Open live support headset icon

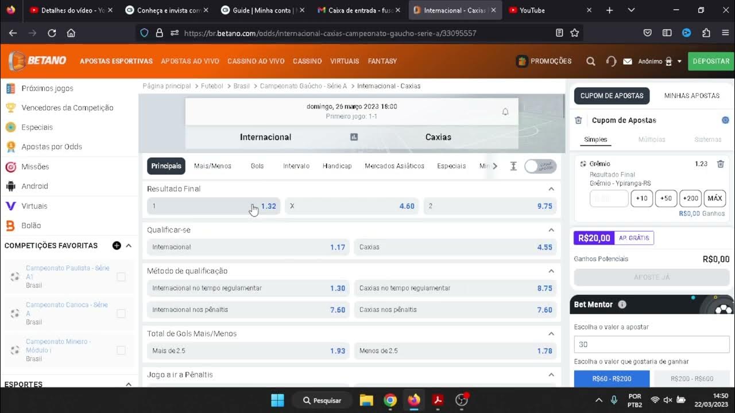pos(611,61)
